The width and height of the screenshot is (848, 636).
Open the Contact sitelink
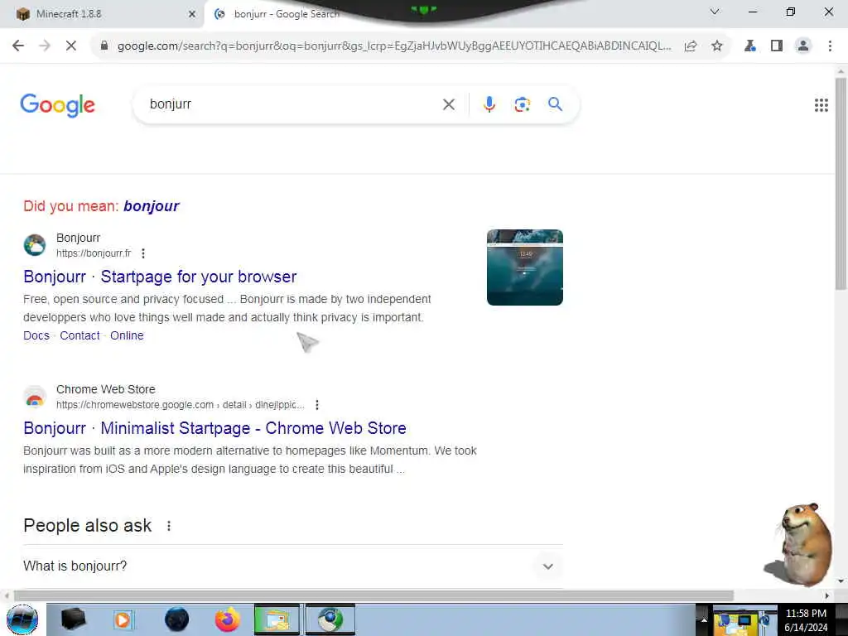click(80, 335)
